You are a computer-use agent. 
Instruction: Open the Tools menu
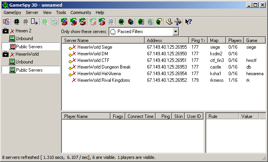(x=61, y=12)
